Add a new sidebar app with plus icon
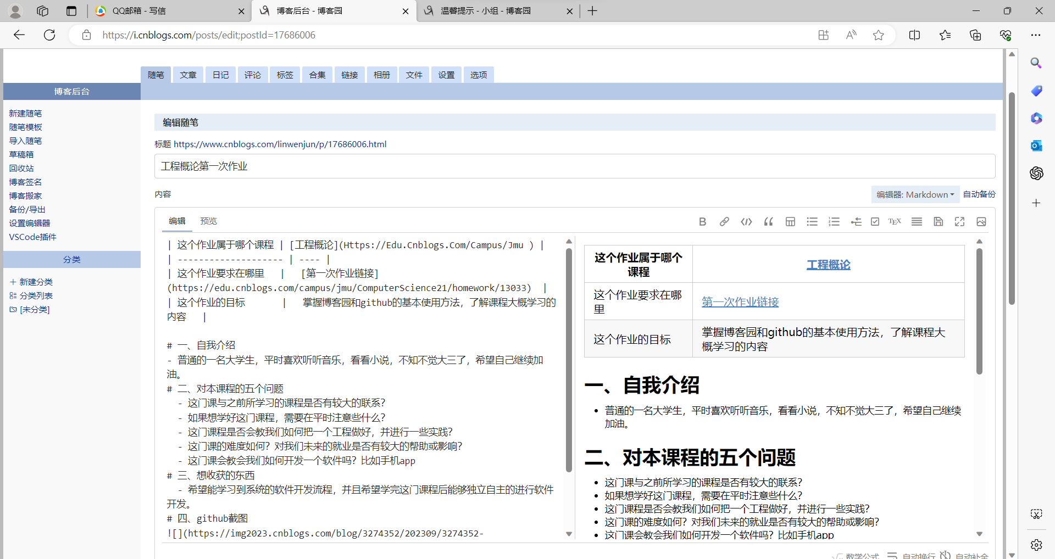This screenshot has width=1055, height=559. (x=1036, y=203)
